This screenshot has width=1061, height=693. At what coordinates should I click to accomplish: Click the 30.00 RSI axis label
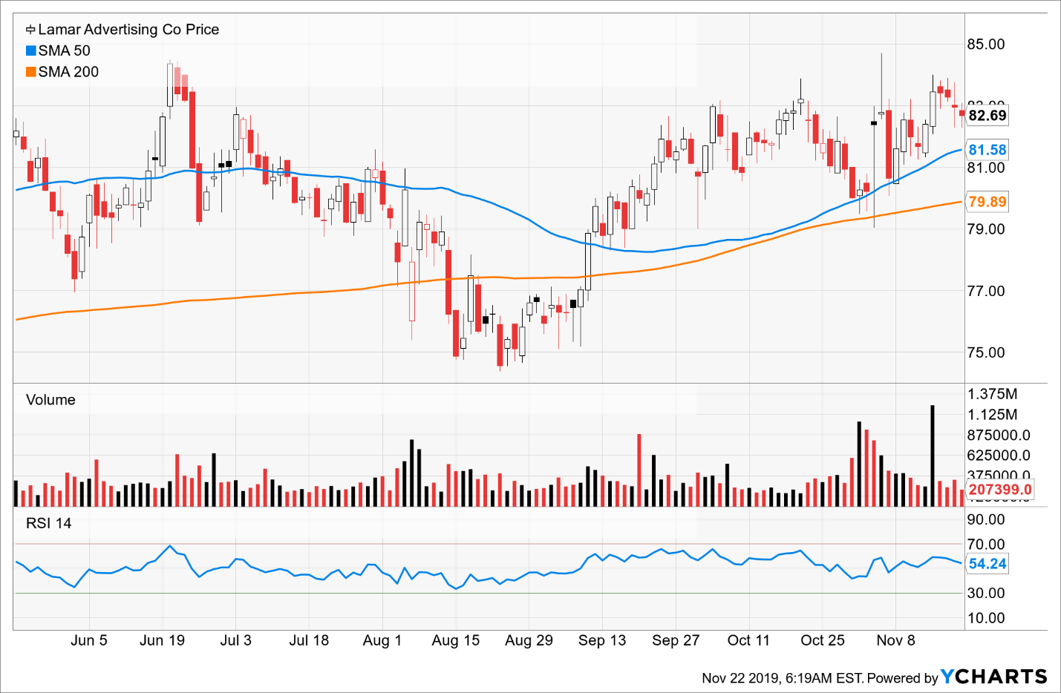tap(986, 593)
